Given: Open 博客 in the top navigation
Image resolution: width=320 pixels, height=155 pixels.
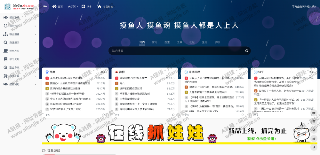Looking at the screenshot, I should coord(87,6).
